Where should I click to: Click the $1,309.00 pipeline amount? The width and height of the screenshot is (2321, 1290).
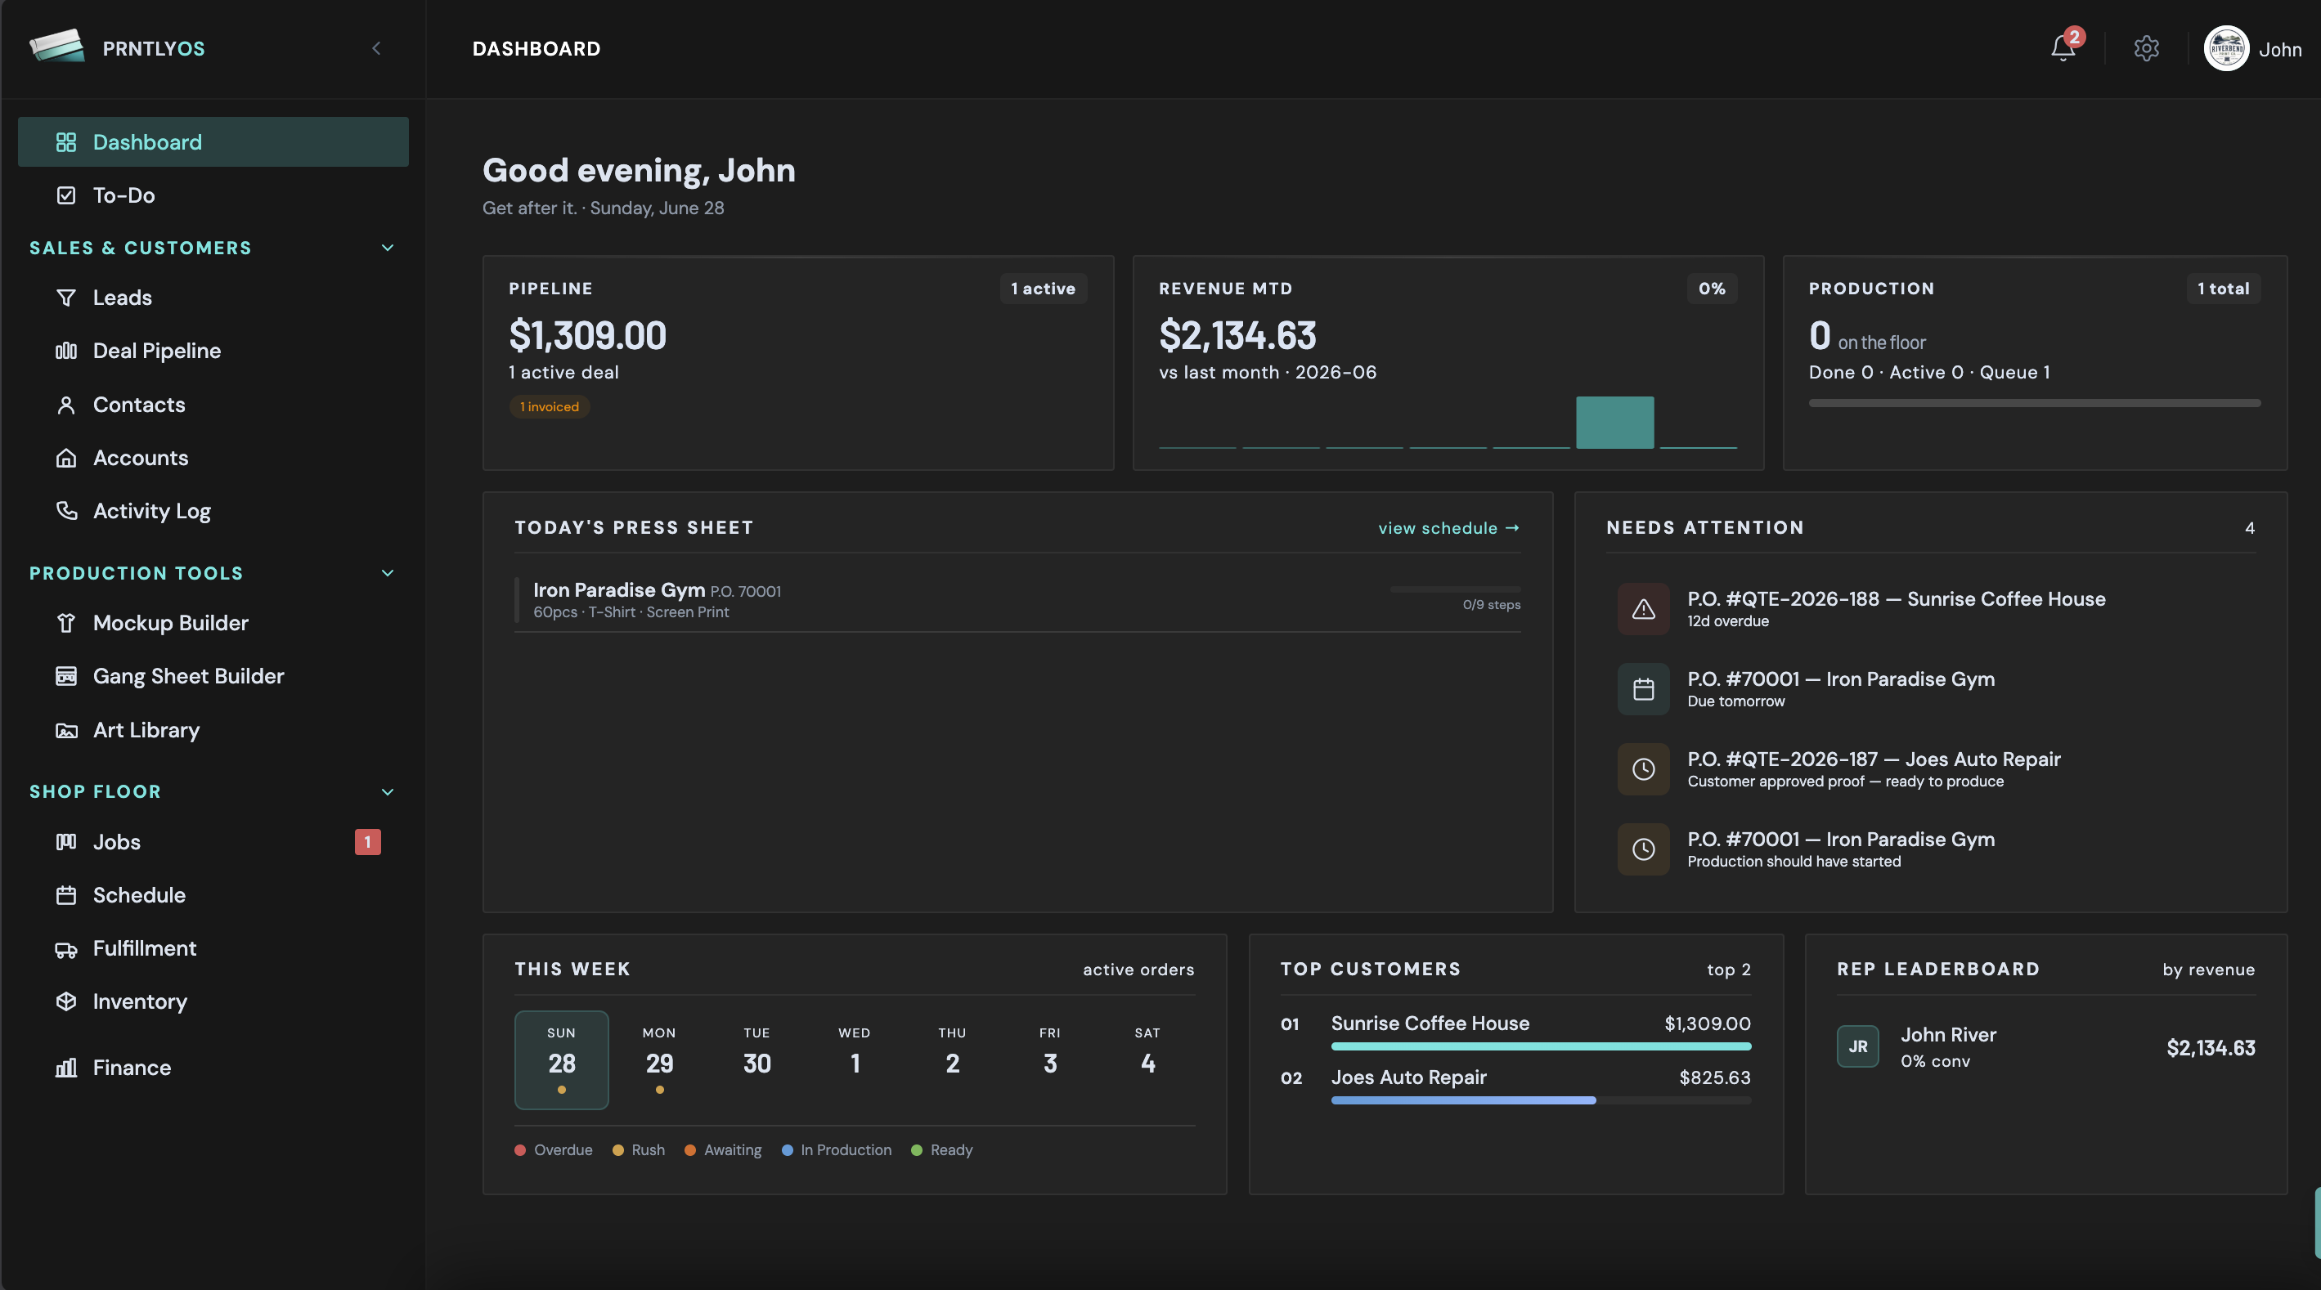click(587, 336)
